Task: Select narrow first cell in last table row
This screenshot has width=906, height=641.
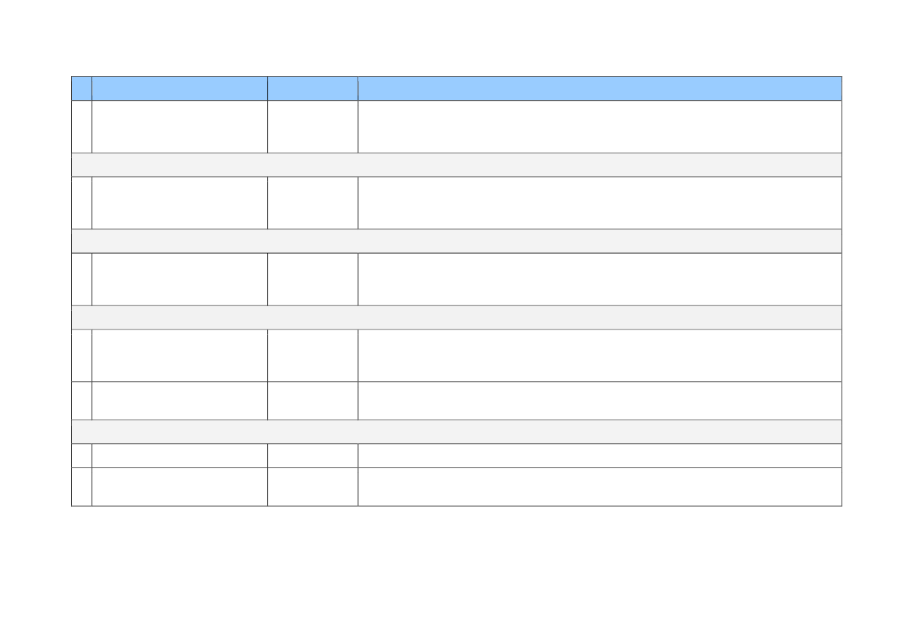Action: coord(81,487)
